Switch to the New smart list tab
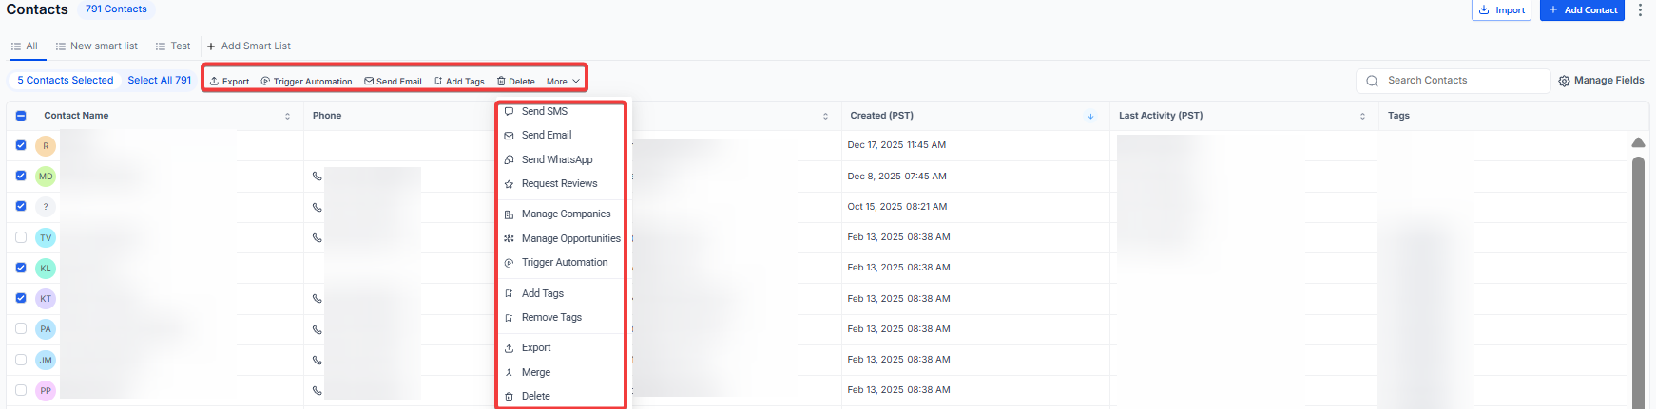Viewport: 1656px width, 409px height. tap(97, 46)
